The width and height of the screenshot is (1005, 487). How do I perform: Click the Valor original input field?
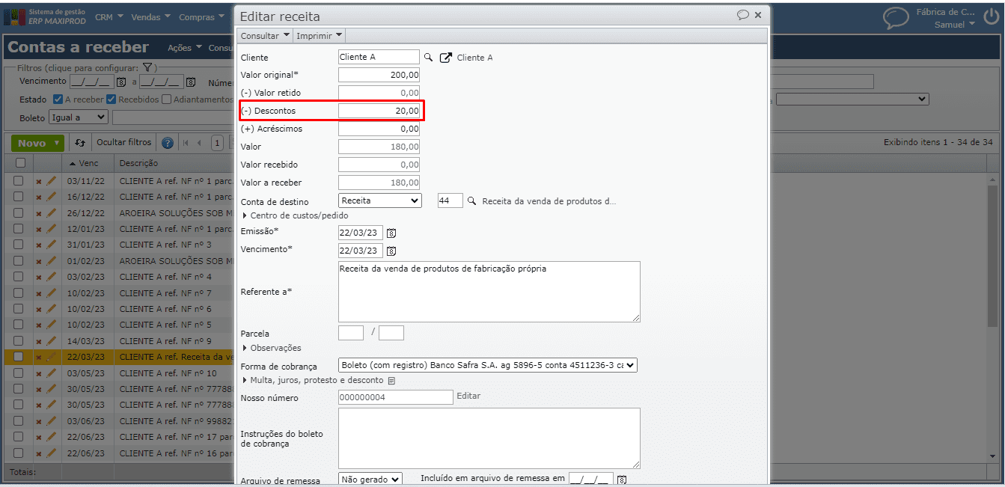tap(379, 75)
